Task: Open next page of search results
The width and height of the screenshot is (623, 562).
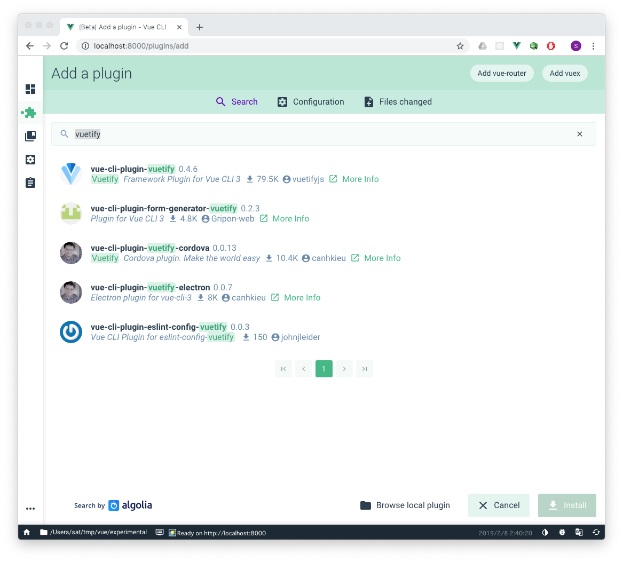Action: tap(344, 369)
